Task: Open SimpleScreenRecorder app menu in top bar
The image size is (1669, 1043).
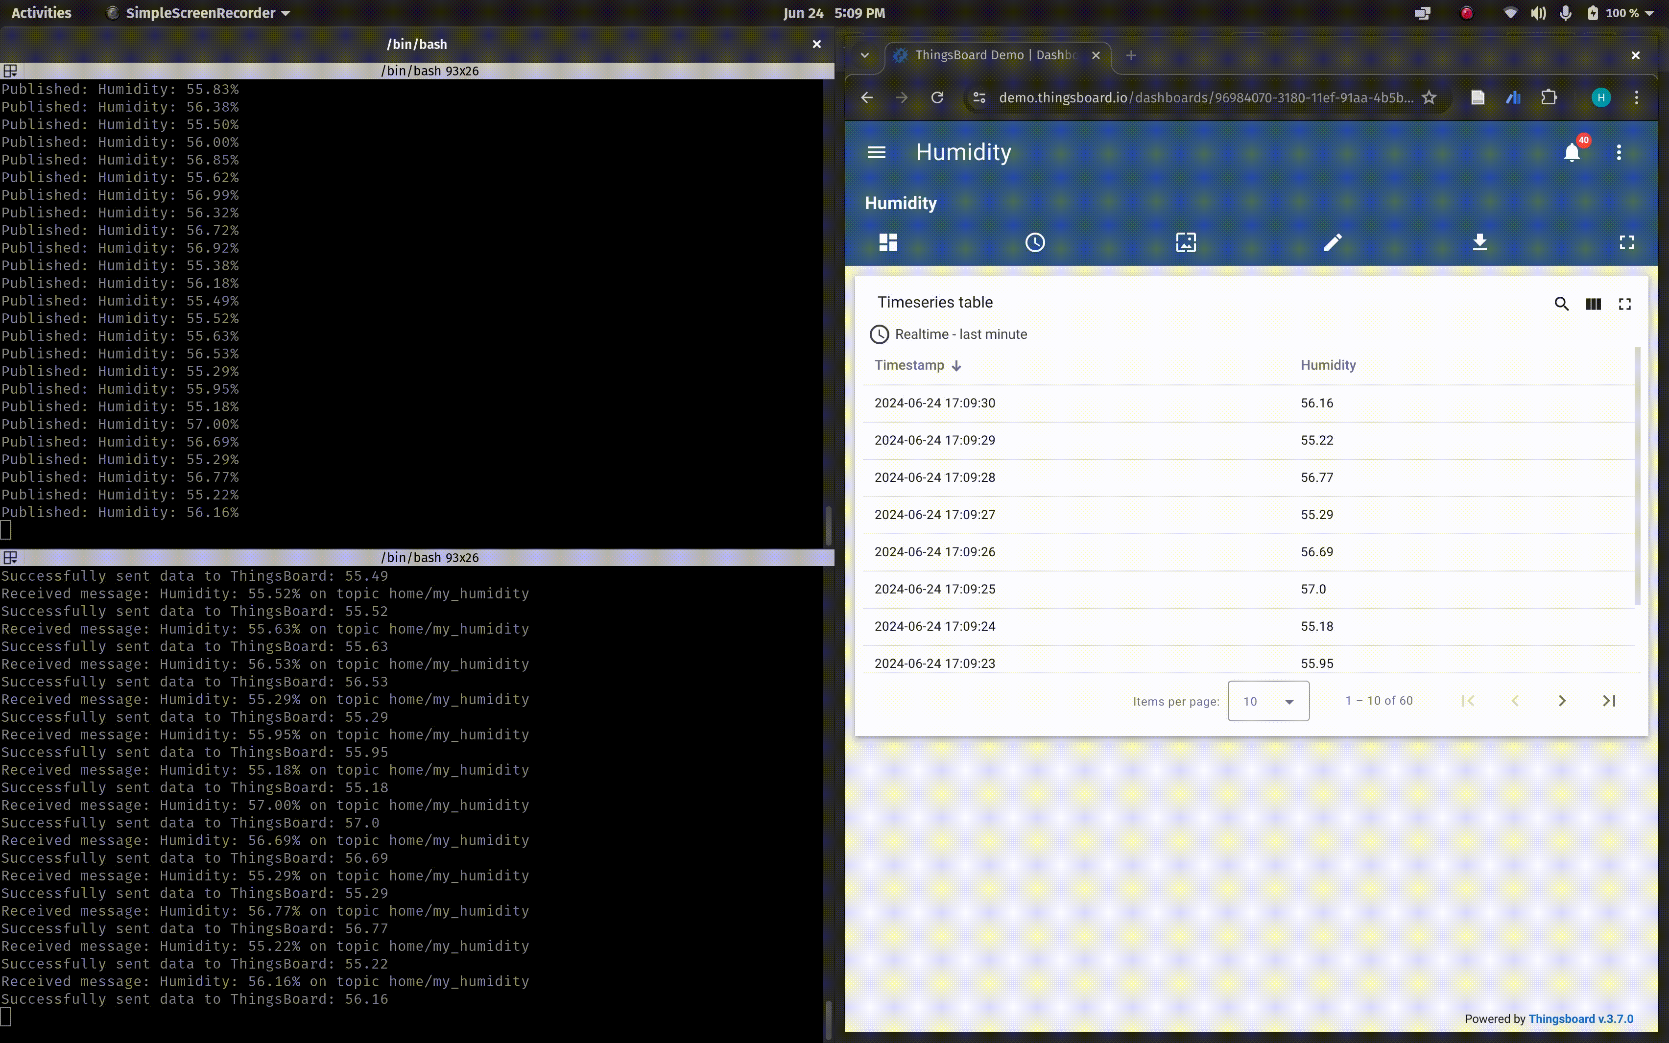Action: [x=199, y=13]
